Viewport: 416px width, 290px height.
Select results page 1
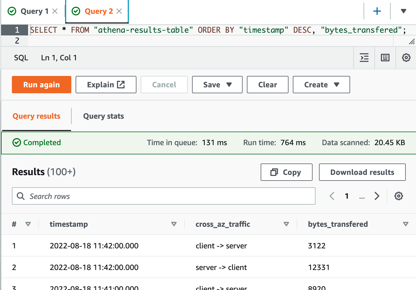pos(347,196)
